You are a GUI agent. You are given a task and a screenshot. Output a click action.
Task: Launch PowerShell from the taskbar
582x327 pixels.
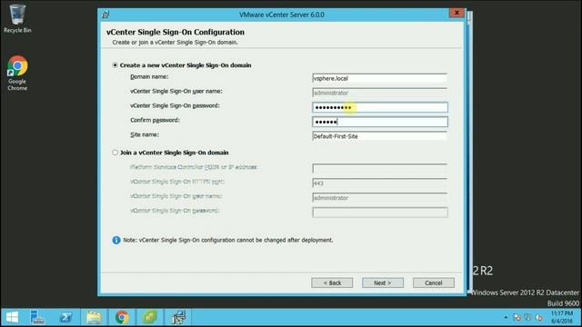coord(65,317)
